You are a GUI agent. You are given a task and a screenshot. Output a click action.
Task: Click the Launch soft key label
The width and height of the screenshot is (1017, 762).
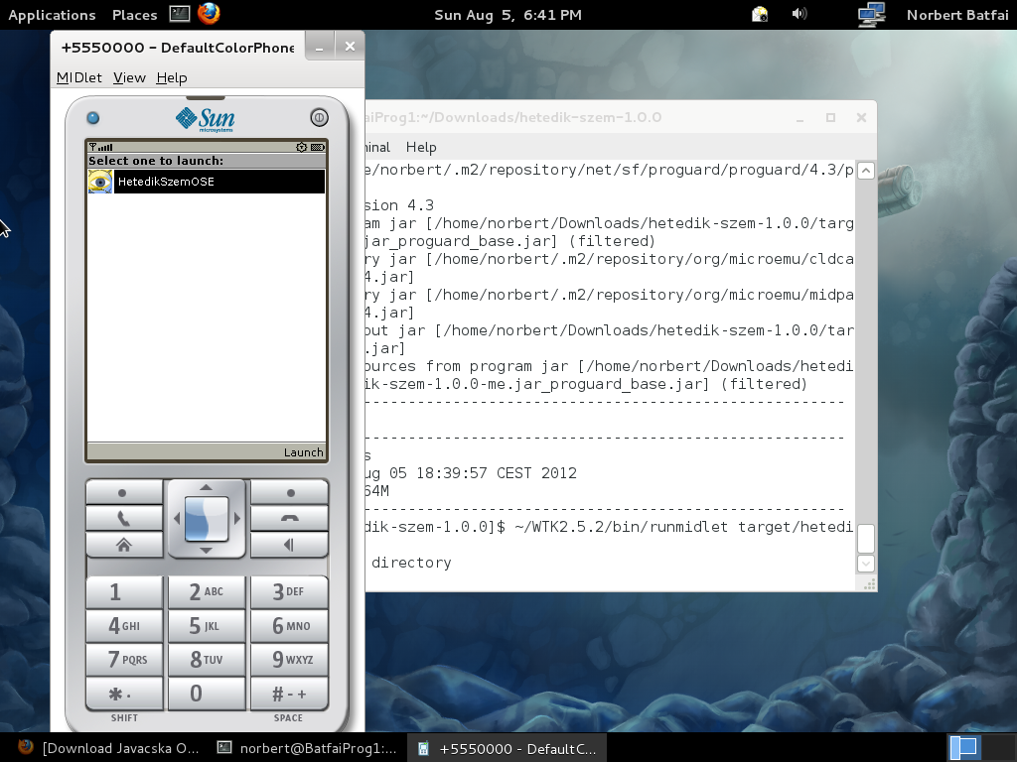point(303,452)
